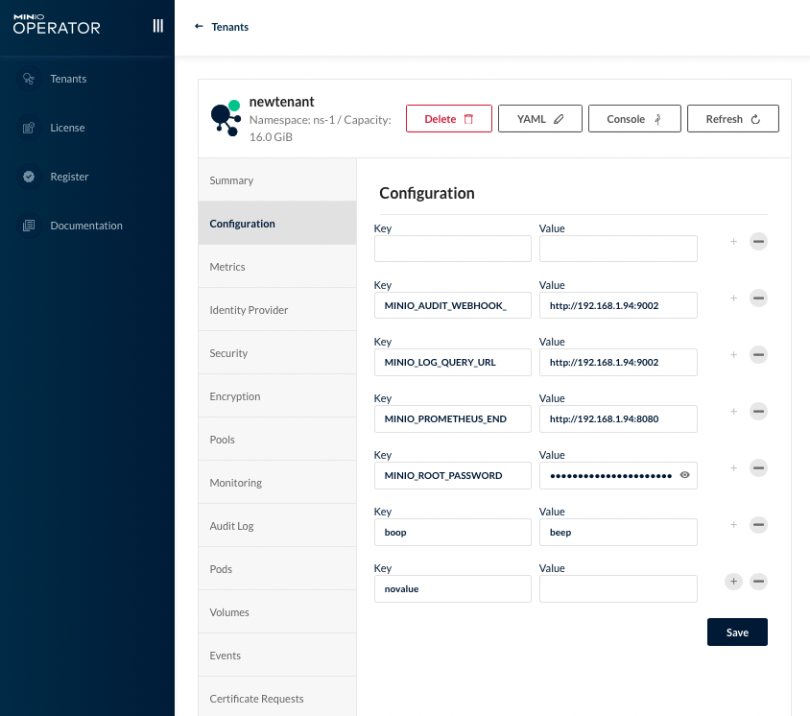Save the configuration

737,632
